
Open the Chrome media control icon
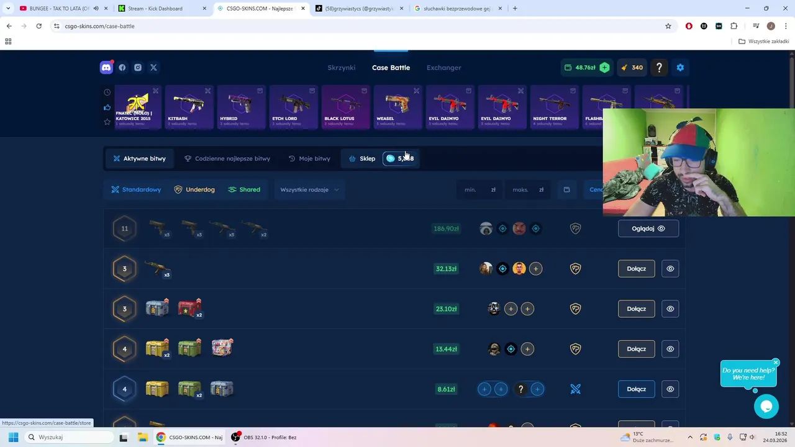756,26
